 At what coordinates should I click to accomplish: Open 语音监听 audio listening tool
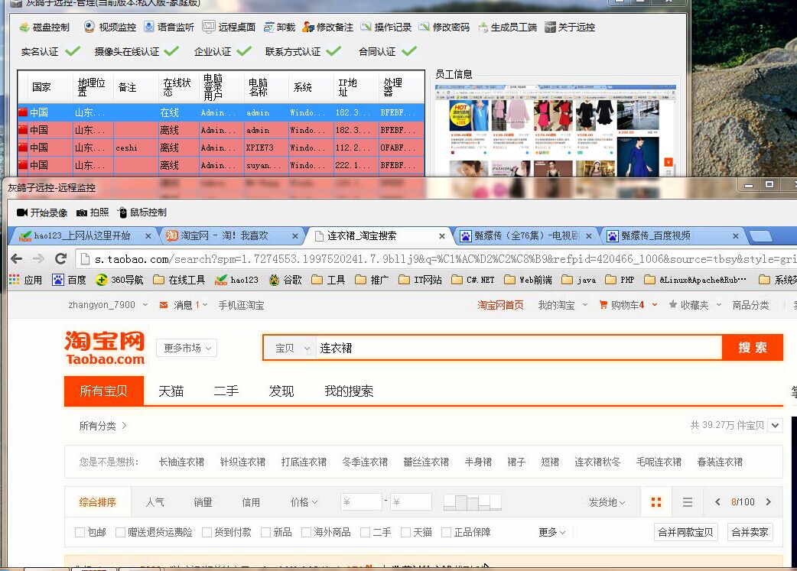click(169, 27)
